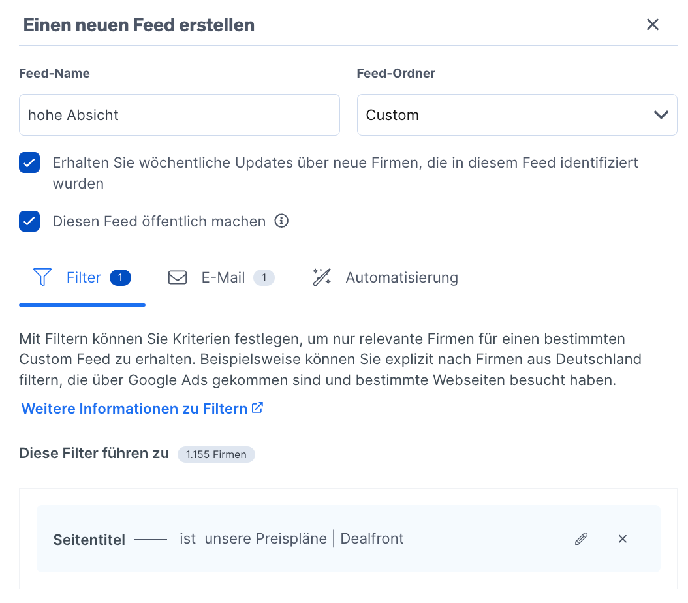Click the external link icon after Filtern link

point(257,407)
